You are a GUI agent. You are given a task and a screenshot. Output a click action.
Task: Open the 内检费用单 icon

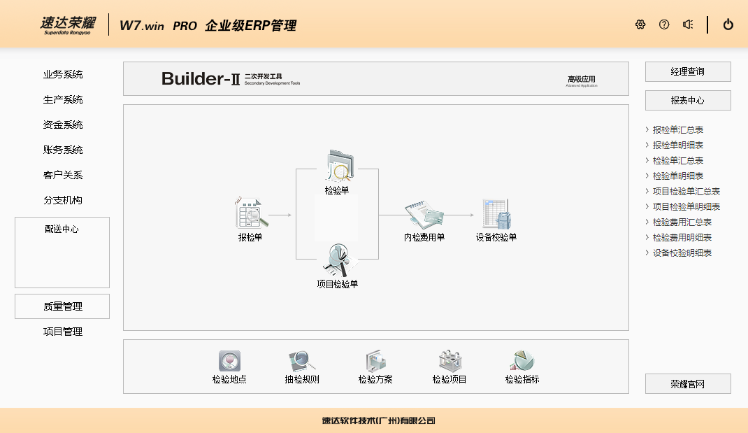[424, 214]
